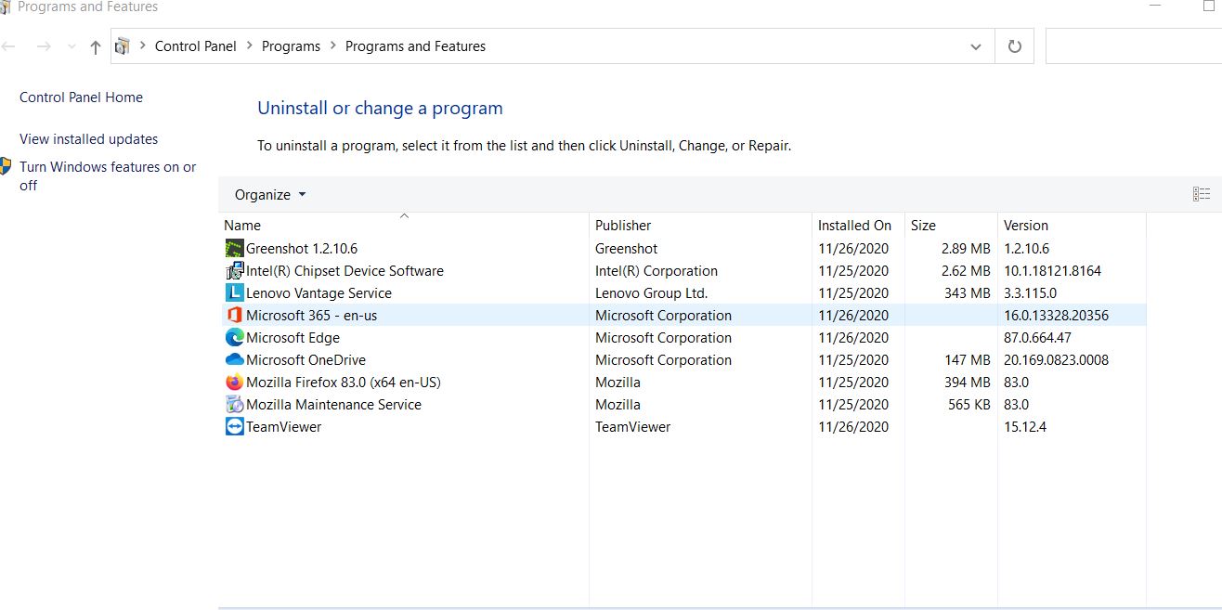Open the Organize dropdown menu

coord(270,194)
